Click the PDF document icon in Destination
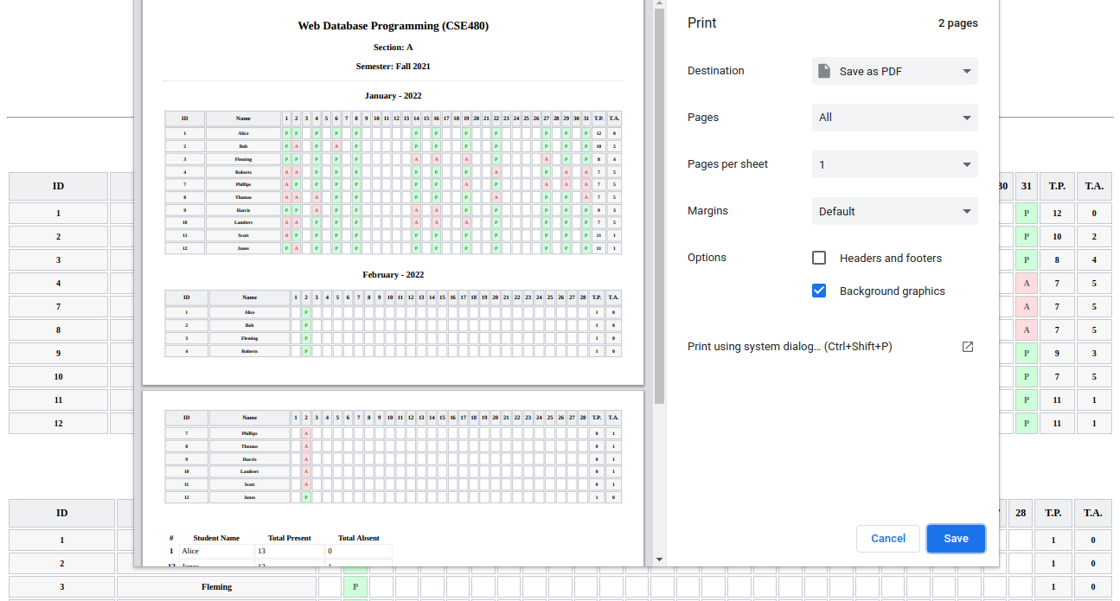 point(825,71)
